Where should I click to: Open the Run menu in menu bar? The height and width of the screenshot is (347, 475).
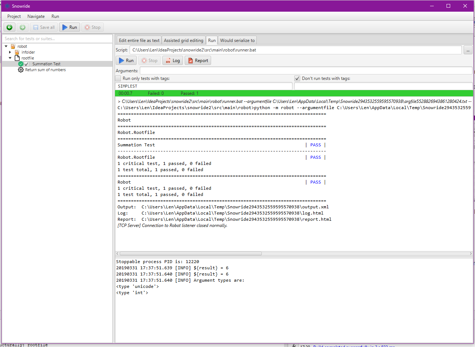[55, 16]
